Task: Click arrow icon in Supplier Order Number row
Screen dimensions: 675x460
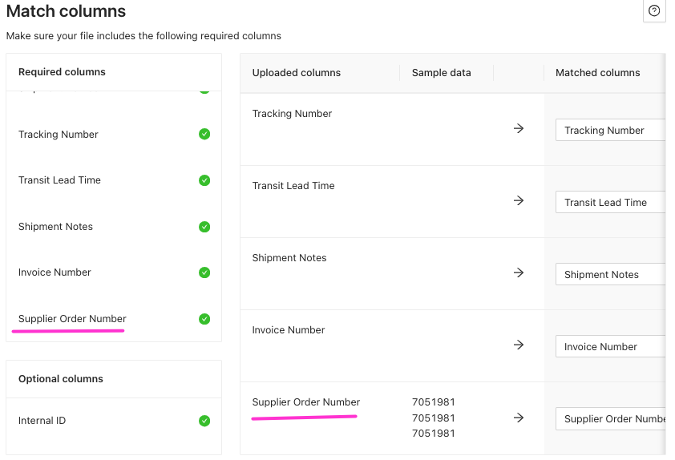Action: (519, 418)
